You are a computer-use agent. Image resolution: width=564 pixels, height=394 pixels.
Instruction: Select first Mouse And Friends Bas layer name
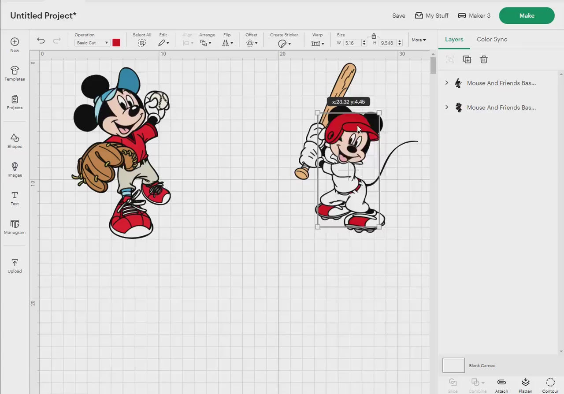501,83
